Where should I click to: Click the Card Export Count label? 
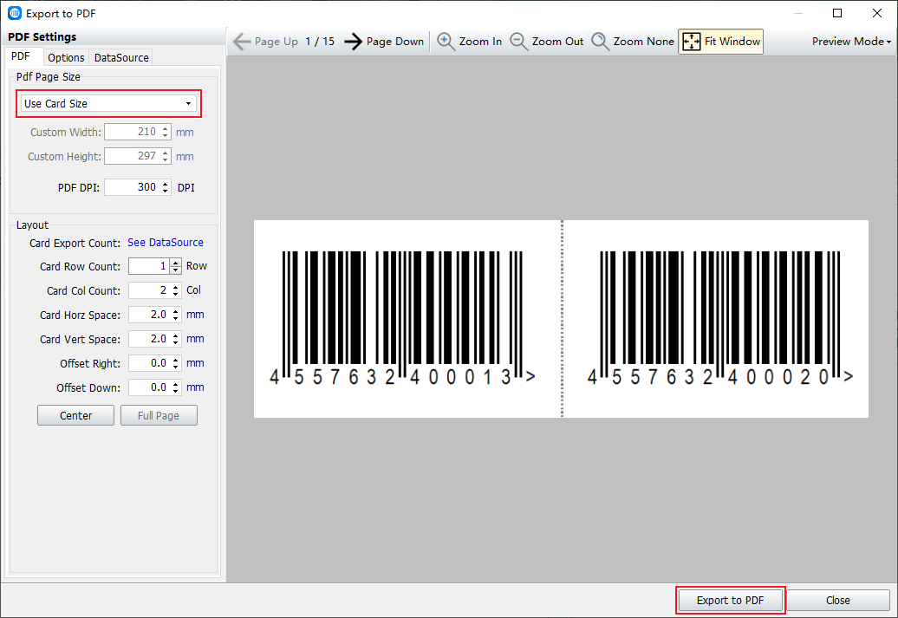(x=75, y=243)
